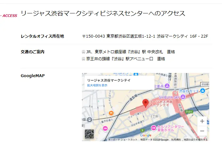Click the red location pin on map

145,103
